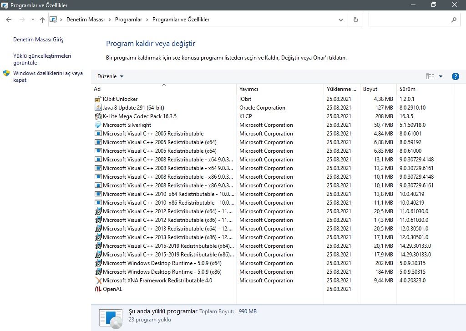Sort the list by Sürüm column
This screenshot has height=331, width=466.
tap(425, 89)
